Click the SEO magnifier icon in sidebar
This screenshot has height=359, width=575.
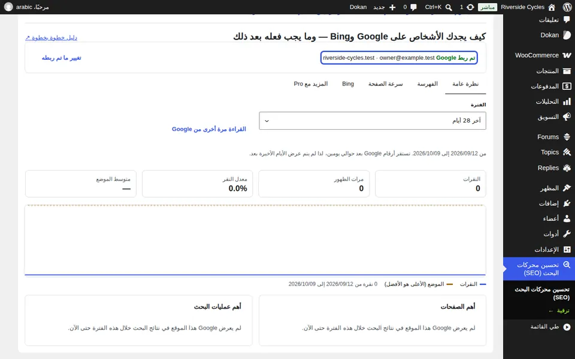[x=567, y=265]
